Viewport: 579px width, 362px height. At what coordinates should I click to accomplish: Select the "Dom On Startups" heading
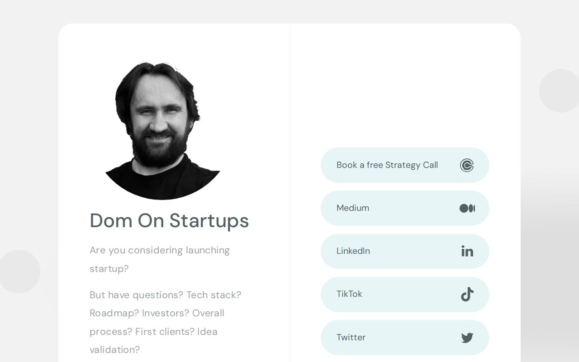coord(169,221)
